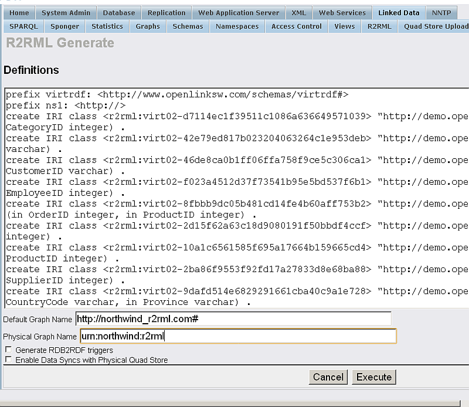Open the Web Services tab
Image resolution: width=469 pixels, height=407 pixels.
point(342,12)
